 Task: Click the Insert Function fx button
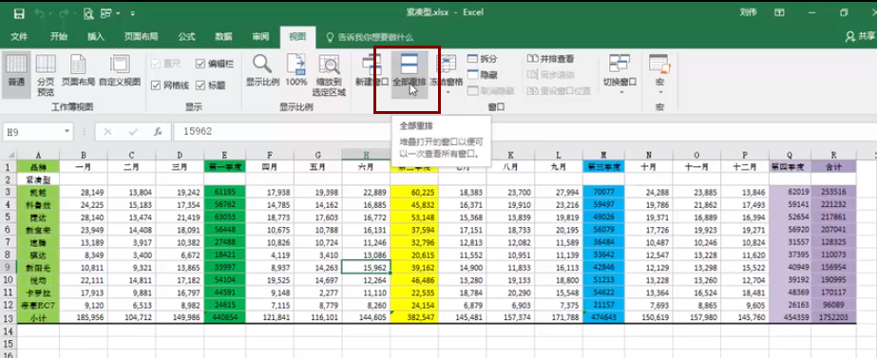[159, 132]
